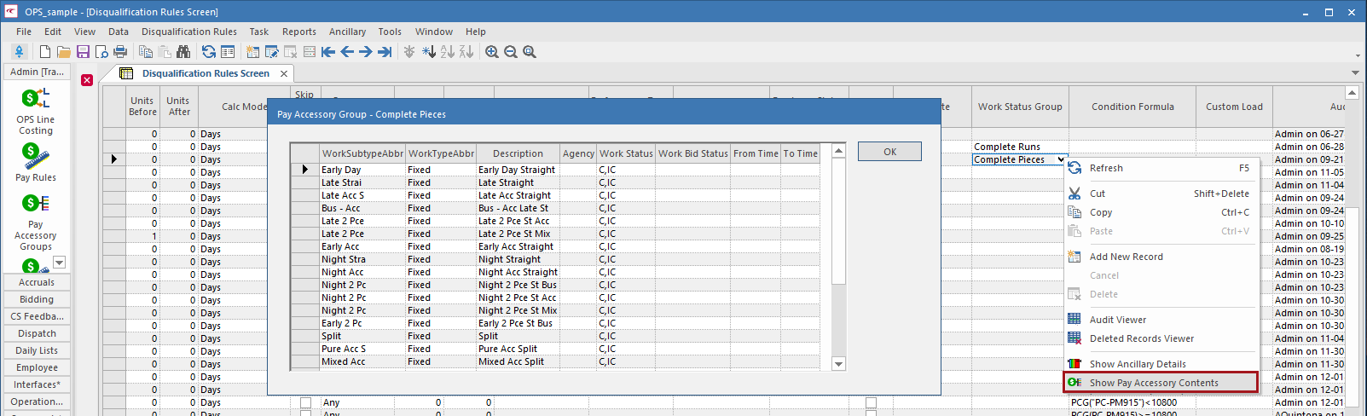
Task: Click the Zoom Fit magnifier icon
Action: [530, 52]
